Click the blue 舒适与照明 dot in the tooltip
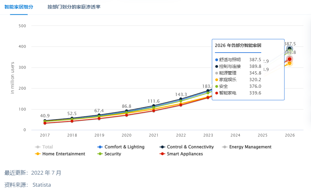 pyautogui.click(x=217, y=59)
